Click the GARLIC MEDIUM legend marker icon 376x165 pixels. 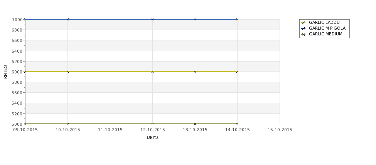pos(303,34)
